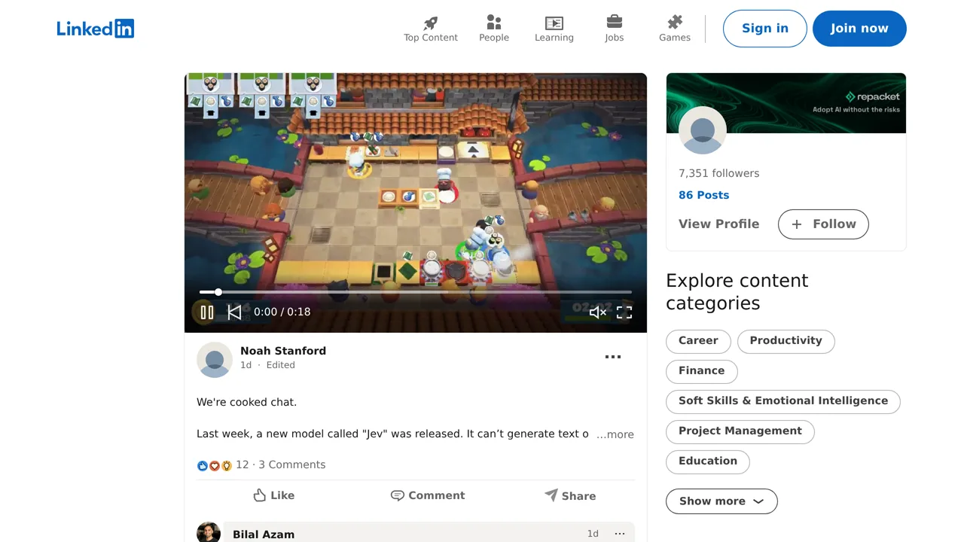Open Bilal Azam comment options menu

coord(620,534)
